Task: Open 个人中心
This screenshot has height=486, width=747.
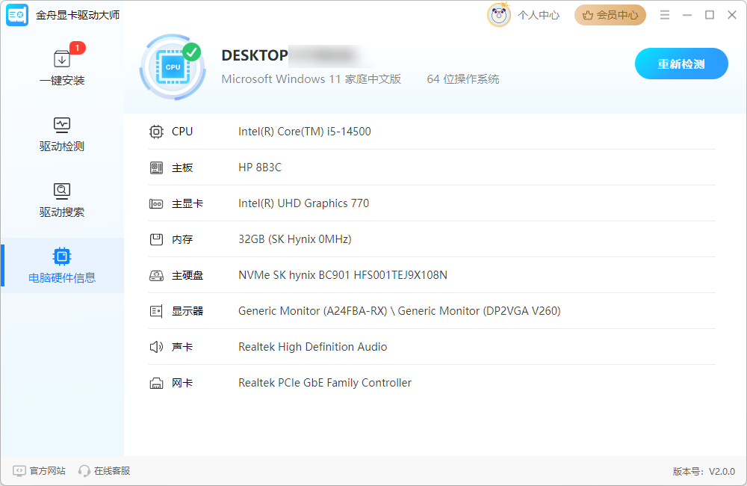Action: [539, 15]
